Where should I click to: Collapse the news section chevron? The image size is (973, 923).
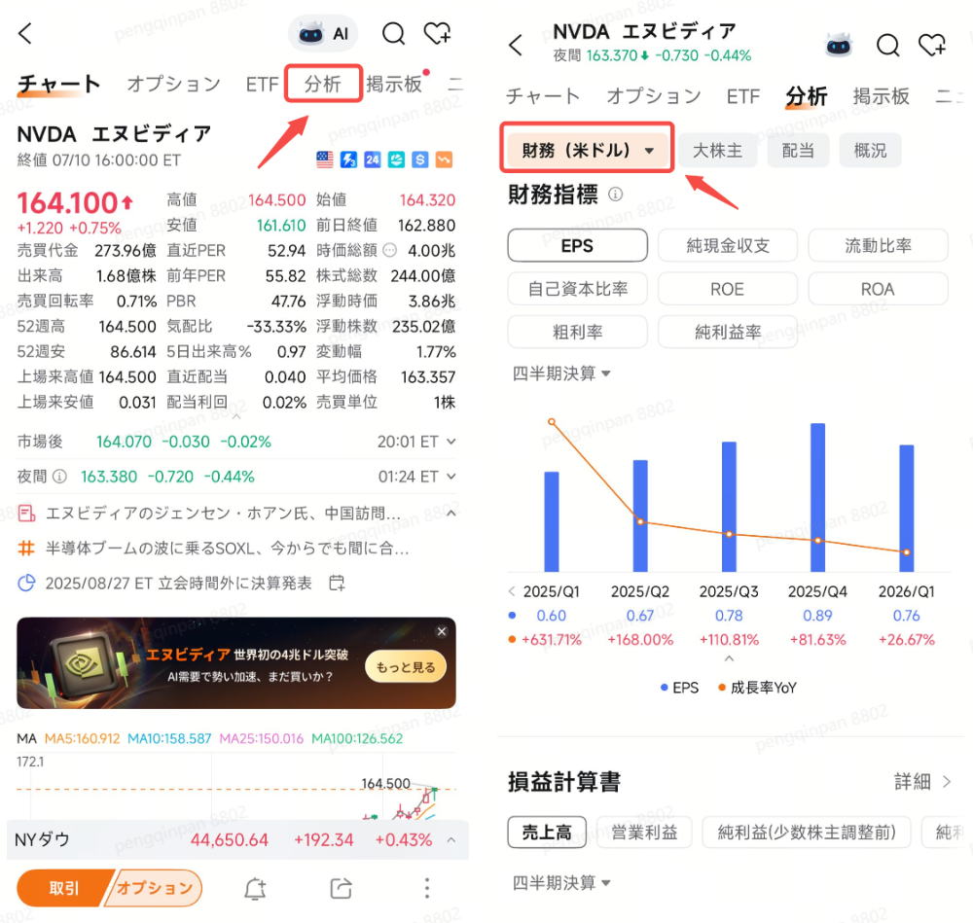click(451, 514)
